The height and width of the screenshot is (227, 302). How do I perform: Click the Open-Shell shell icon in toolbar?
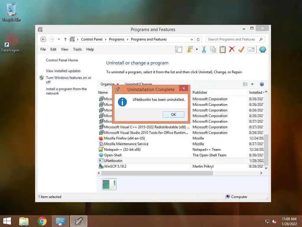point(262,49)
